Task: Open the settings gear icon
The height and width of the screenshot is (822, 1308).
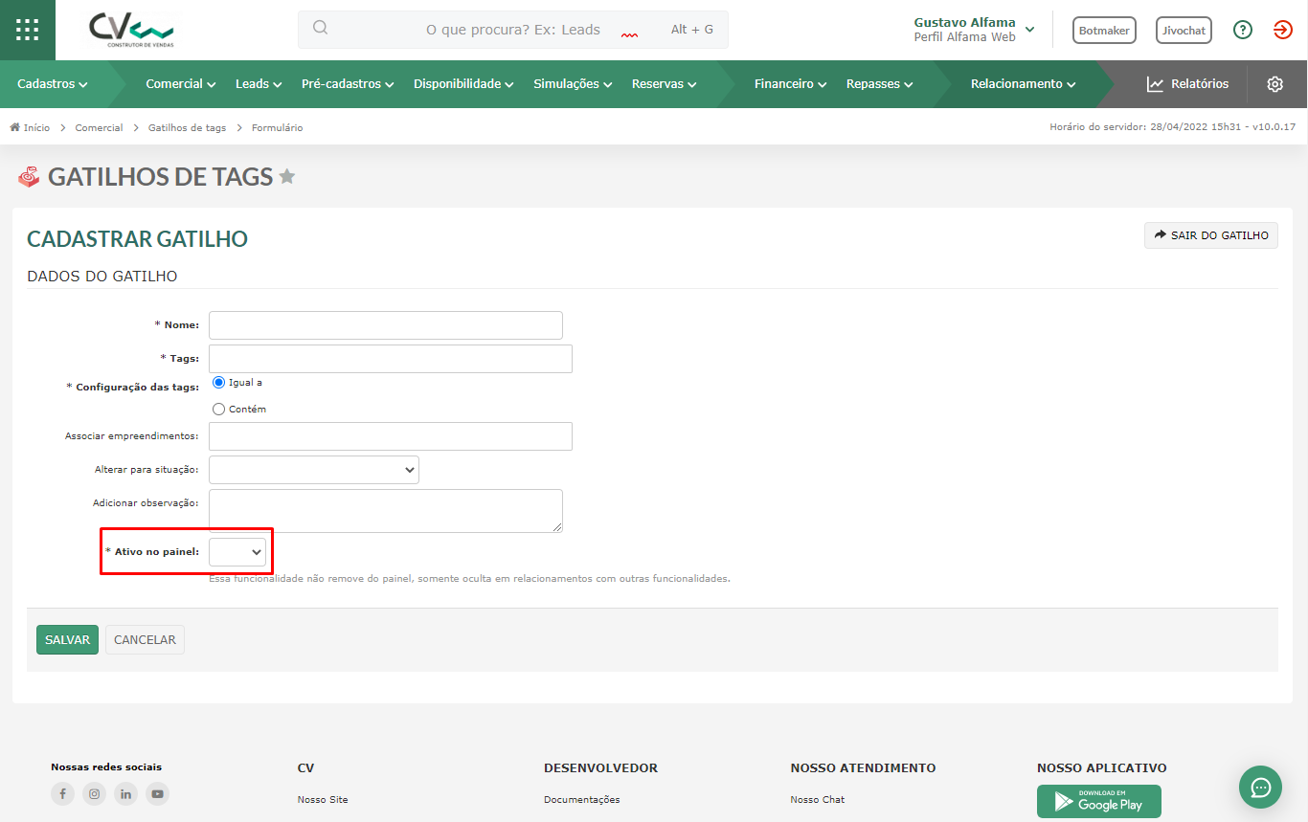Action: tap(1274, 84)
